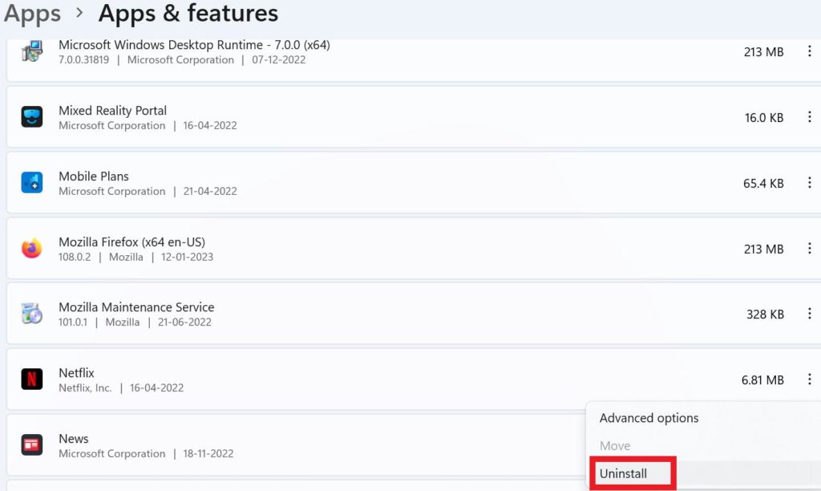Screen dimensions: 821x491
Task: Click the Netflix three-dot options button
Action: click(809, 379)
